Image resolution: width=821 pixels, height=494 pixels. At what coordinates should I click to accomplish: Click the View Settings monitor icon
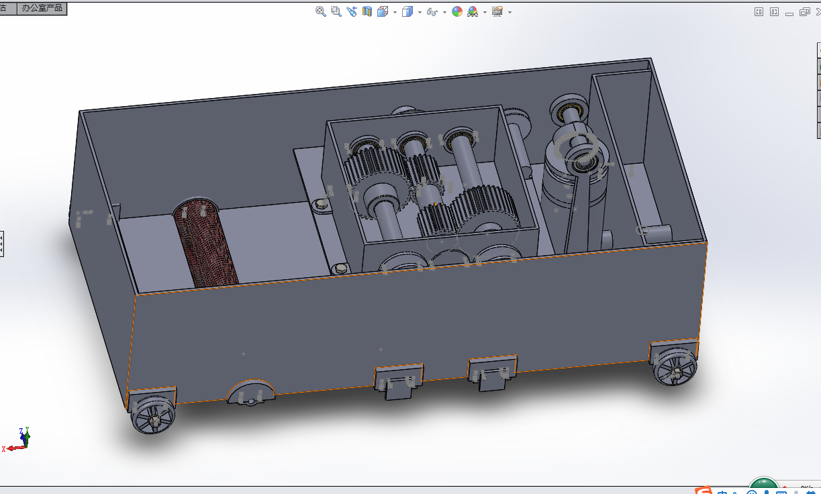click(497, 11)
